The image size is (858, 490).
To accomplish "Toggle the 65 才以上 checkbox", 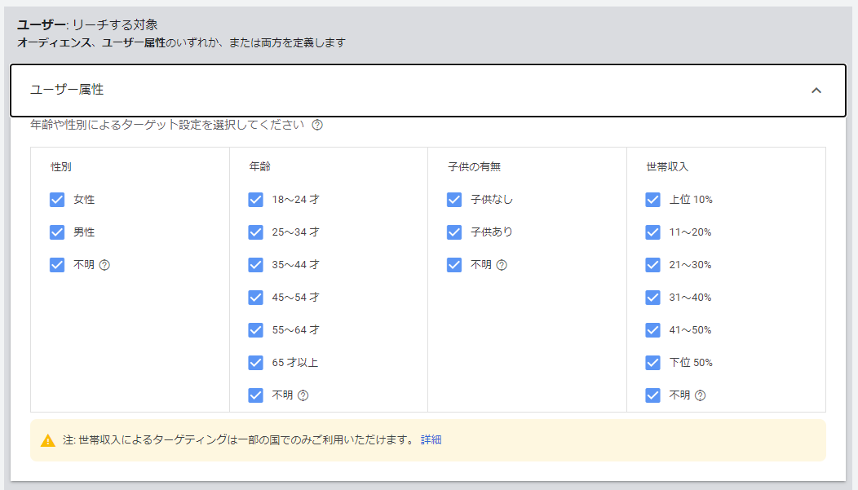I will (256, 363).
